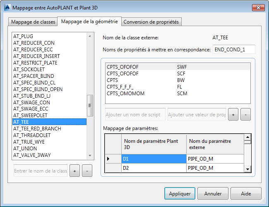The height and width of the screenshot is (207, 269).
Task: Click the D2 parameter cell
Action: click(x=154, y=168)
